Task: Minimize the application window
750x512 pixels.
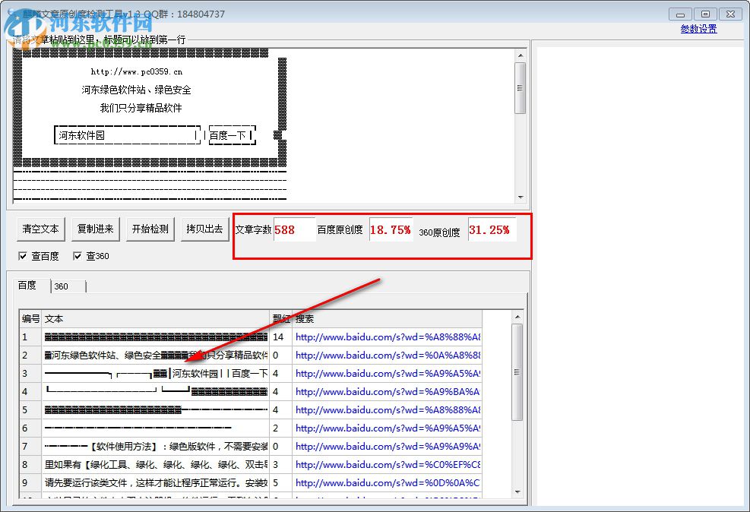Action: click(x=680, y=14)
